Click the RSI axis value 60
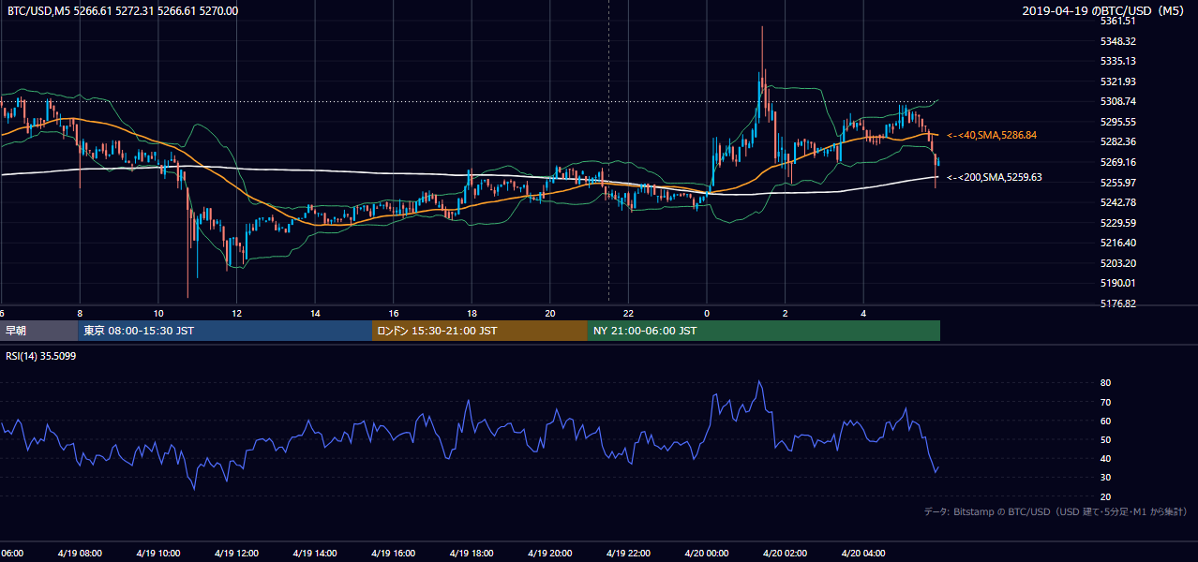 (1106, 421)
